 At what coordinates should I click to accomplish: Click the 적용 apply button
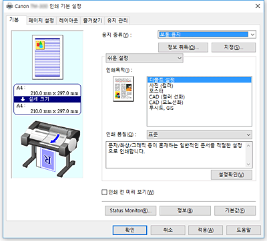coord(206,230)
